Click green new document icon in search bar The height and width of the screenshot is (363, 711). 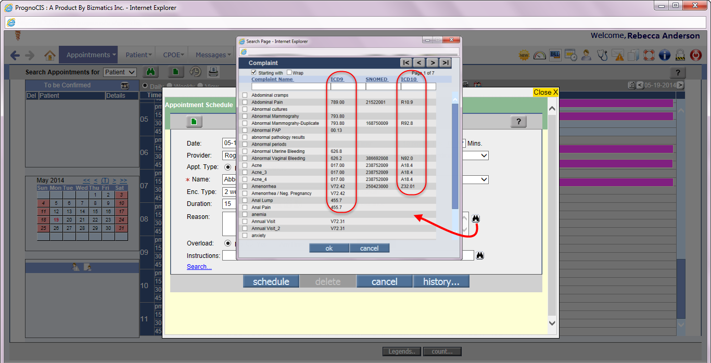click(175, 72)
